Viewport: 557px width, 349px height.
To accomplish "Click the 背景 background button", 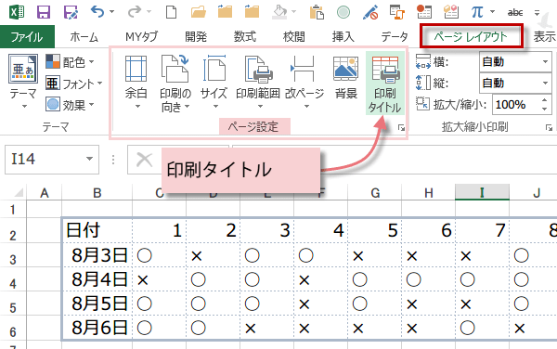I will pos(346,77).
